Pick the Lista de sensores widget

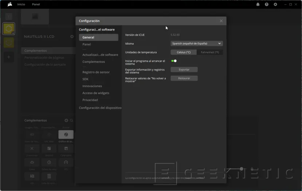49,176
